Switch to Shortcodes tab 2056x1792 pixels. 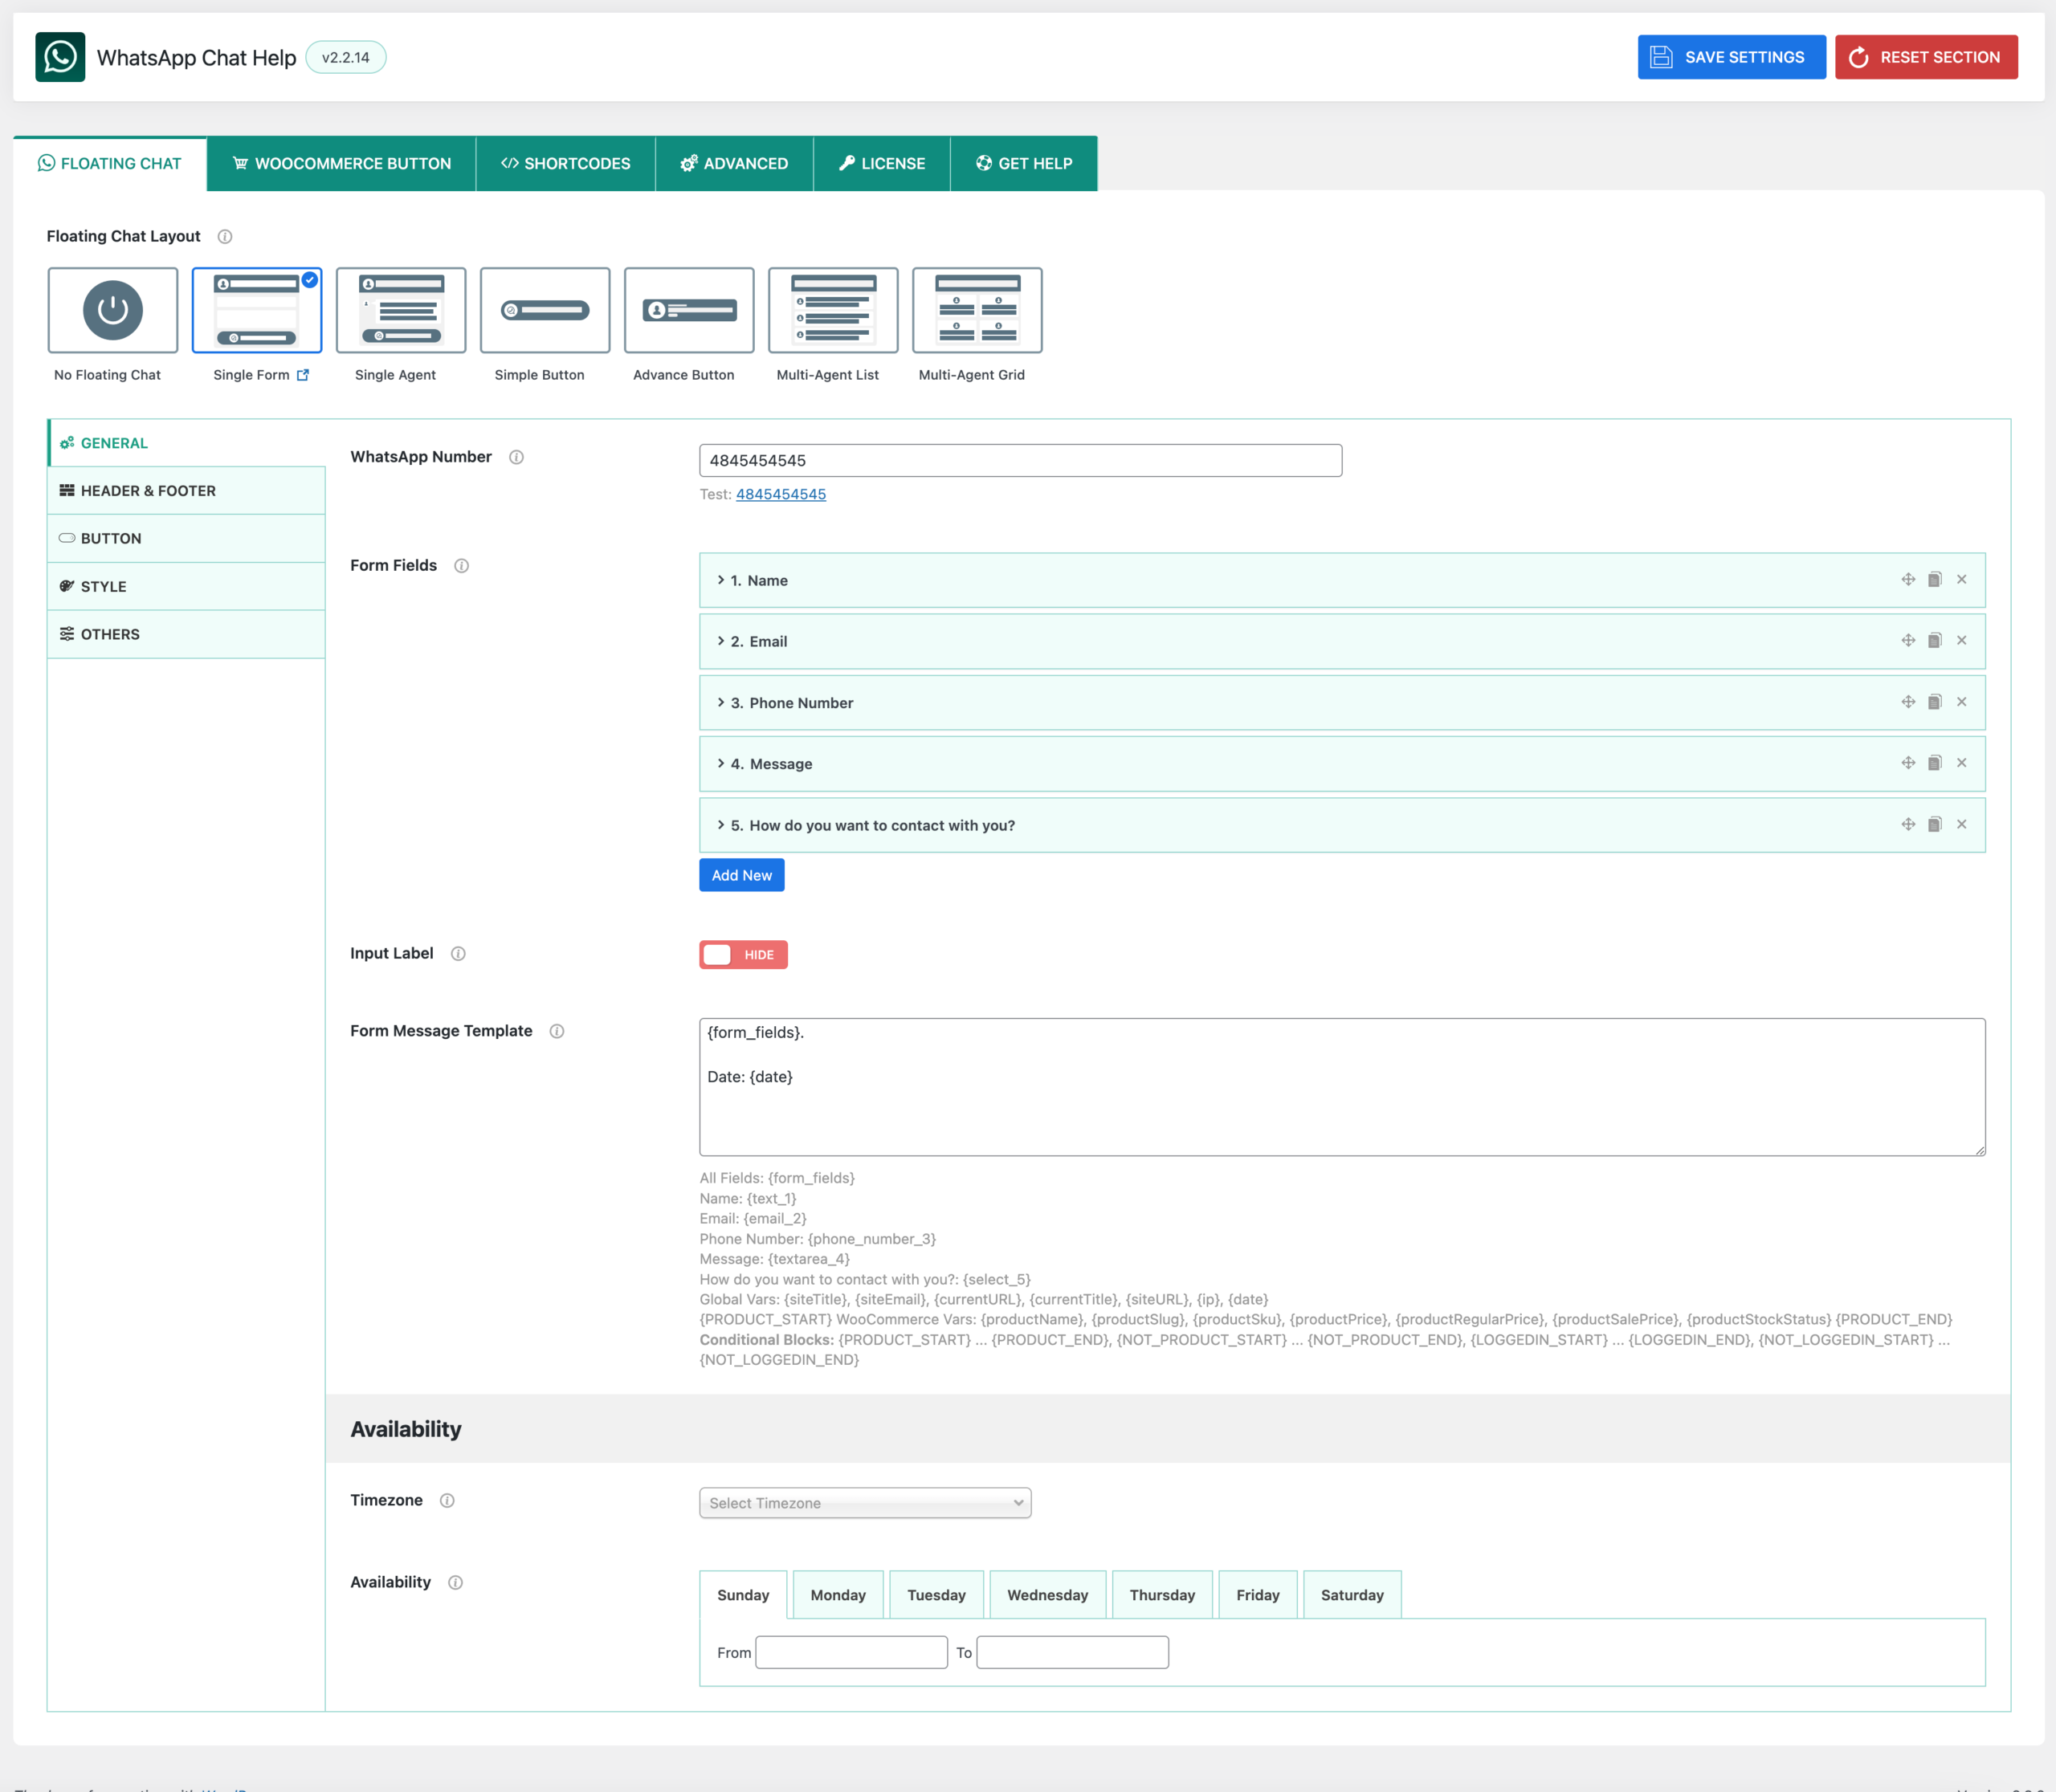(x=566, y=163)
